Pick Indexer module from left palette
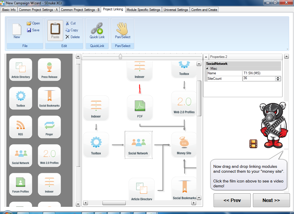Image resolution: width=294 pixels, height=214 pixels. [x=49, y=184]
